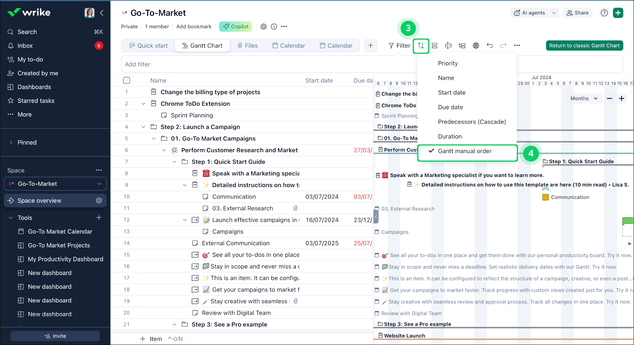This screenshot has width=634, height=345.
Task: Open the Inbox from the sidebar
Action: click(x=25, y=45)
